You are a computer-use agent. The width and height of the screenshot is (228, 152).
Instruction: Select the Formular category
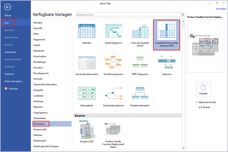(38, 79)
